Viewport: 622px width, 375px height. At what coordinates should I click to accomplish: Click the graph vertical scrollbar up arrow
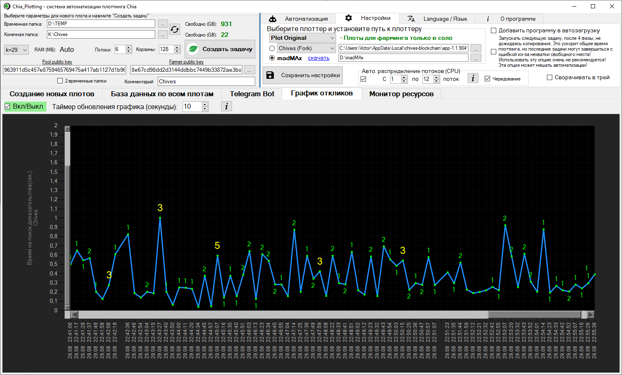[68, 129]
